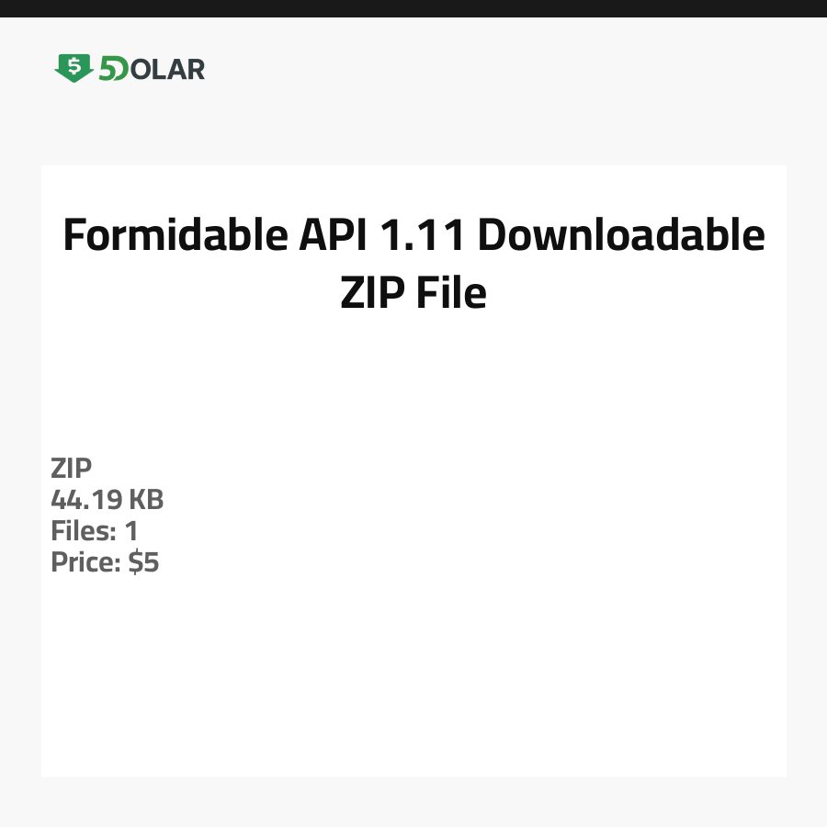Image resolution: width=827 pixels, height=827 pixels.
Task: Click the green dollar arrow logo icon
Action: (74, 68)
